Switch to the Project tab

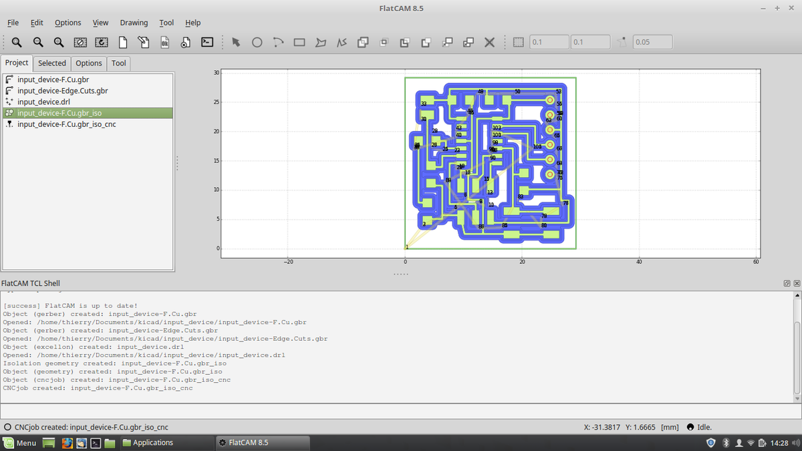tap(17, 63)
